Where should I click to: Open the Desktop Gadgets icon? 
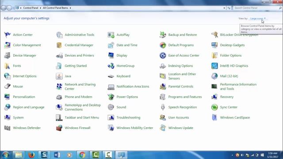pyautogui.click(x=214, y=45)
